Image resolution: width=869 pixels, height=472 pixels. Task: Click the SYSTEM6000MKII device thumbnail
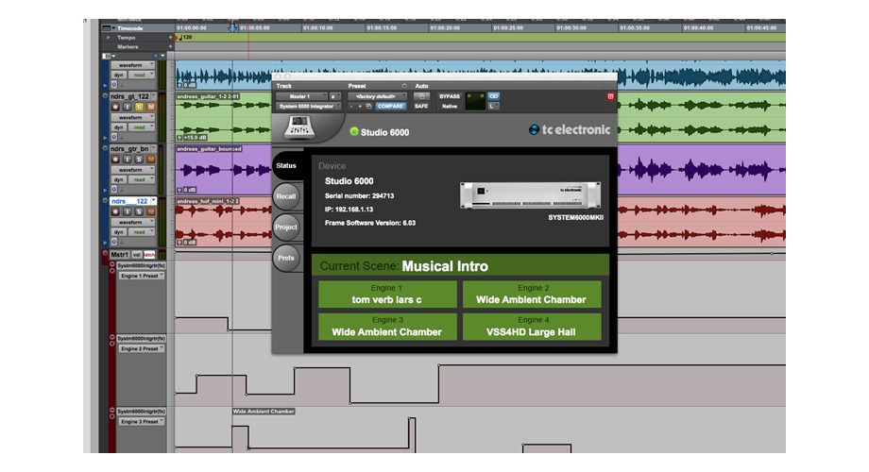pyautogui.click(x=531, y=195)
